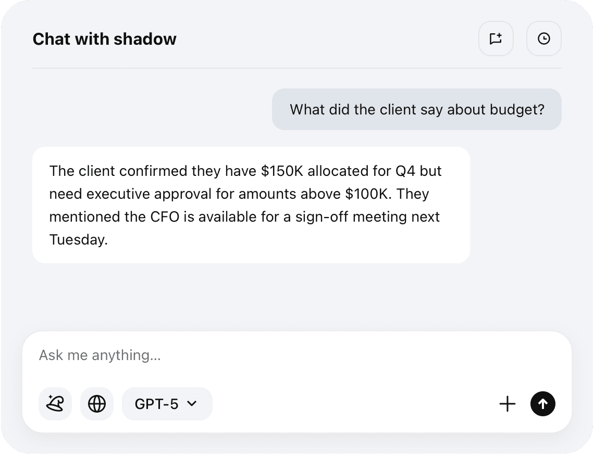
Task: Send message with the black arrow button
Action: tap(543, 404)
